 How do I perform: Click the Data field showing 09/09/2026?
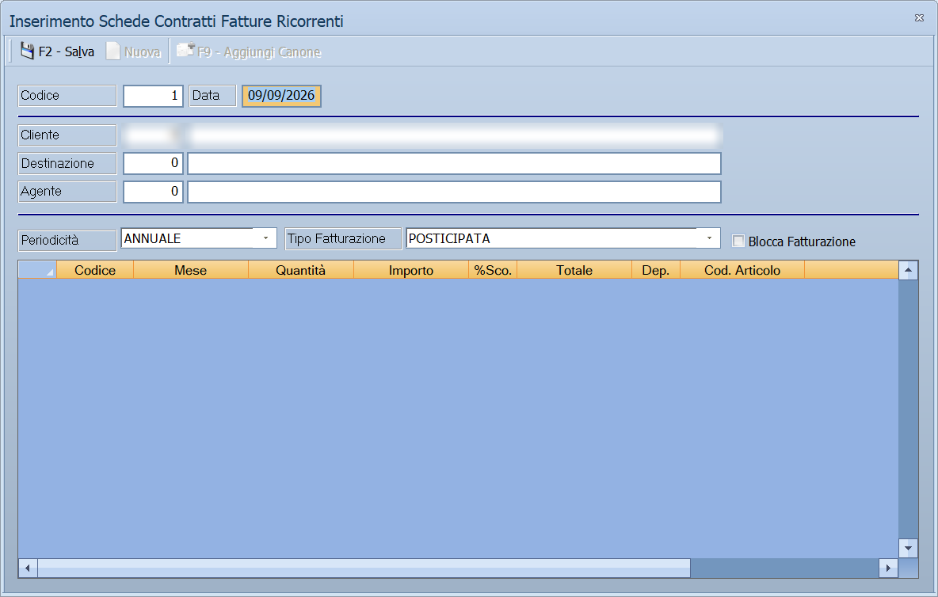pos(282,96)
